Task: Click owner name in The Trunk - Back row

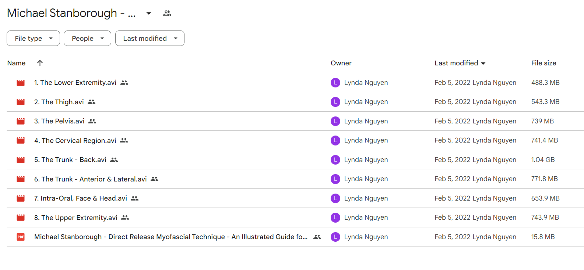Action: pos(366,160)
